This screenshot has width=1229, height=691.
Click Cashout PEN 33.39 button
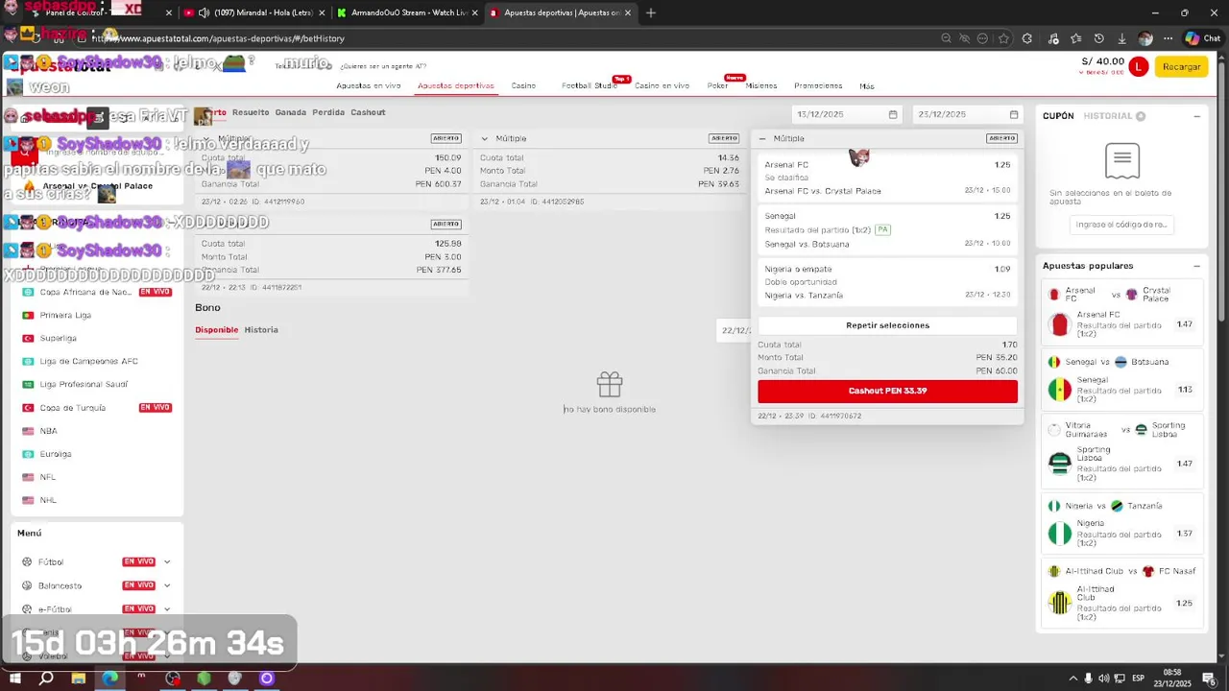tap(887, 391)
